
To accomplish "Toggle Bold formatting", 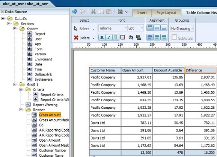I will coord(102,37).
